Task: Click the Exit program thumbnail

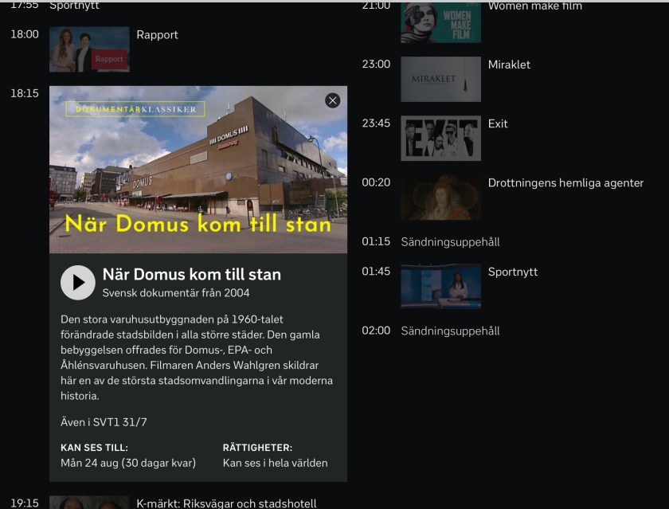Action: tap(440, 138)
